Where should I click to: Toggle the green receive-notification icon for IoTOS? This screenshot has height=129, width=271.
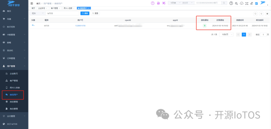(205, 26)
